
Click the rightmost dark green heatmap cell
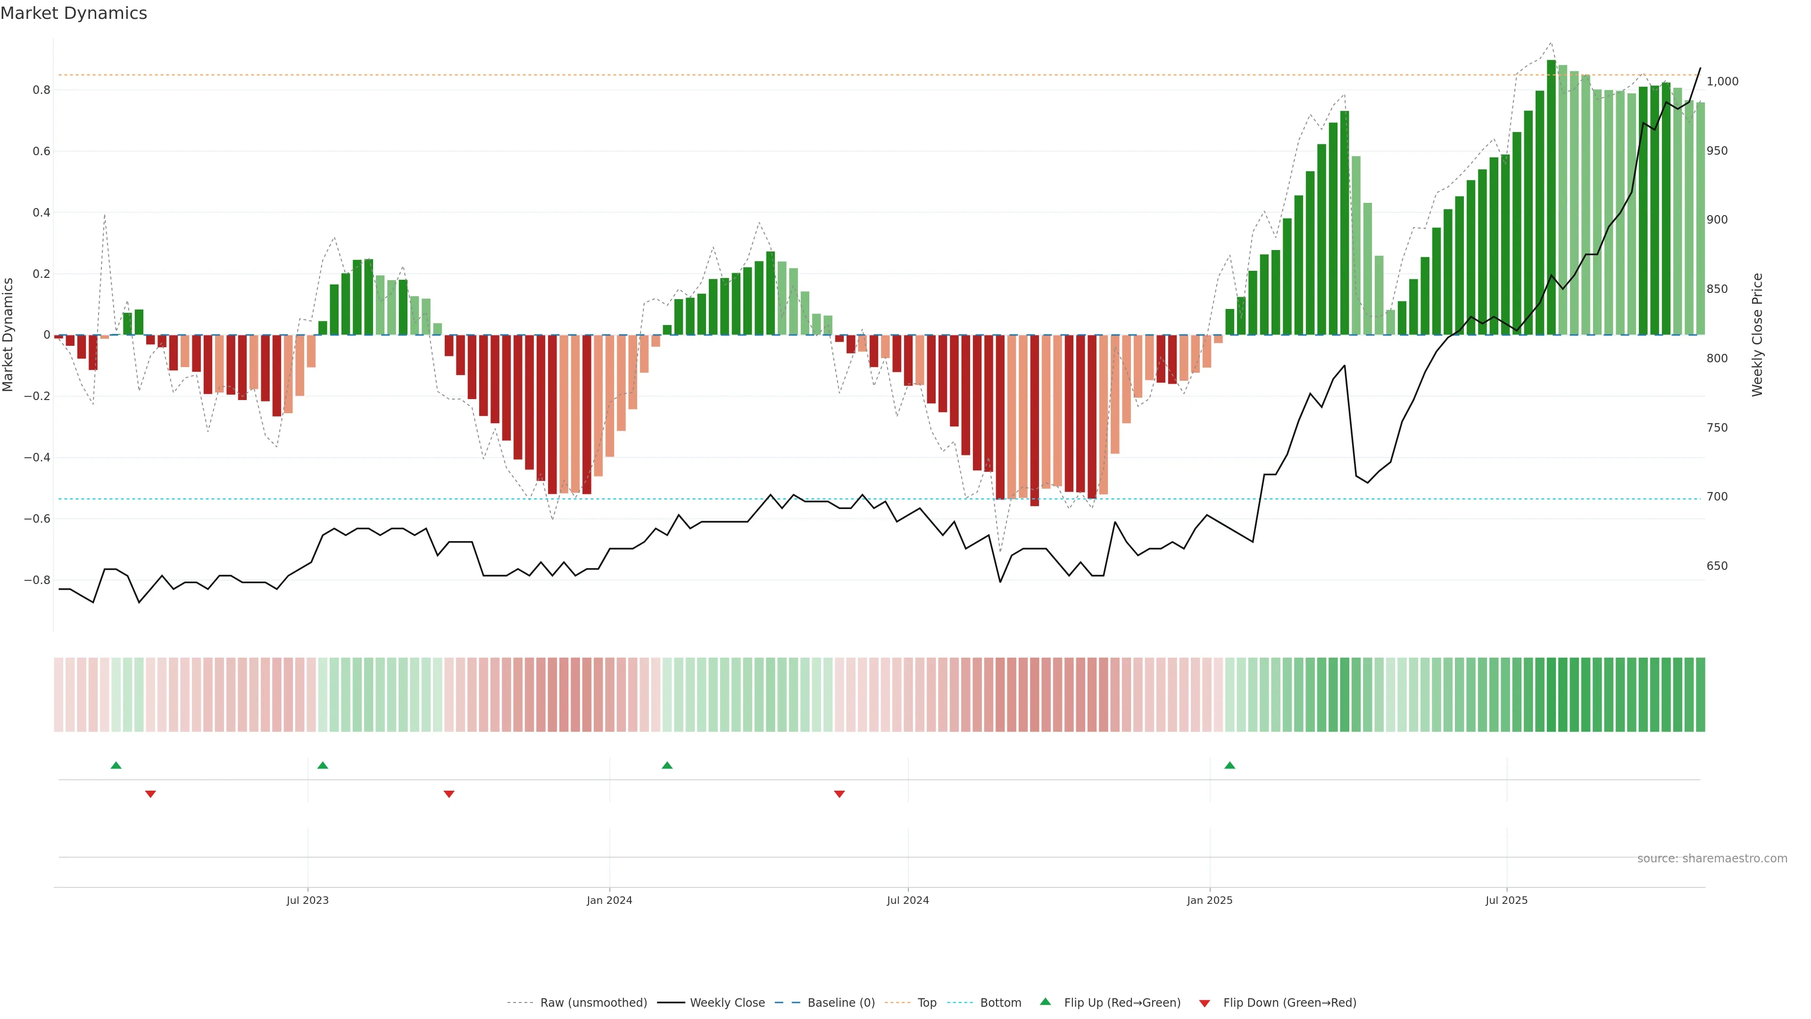(x=1700, y=695)
